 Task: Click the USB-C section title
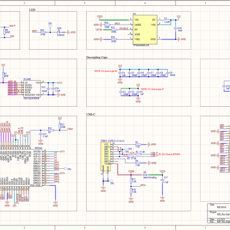point(91,114)
